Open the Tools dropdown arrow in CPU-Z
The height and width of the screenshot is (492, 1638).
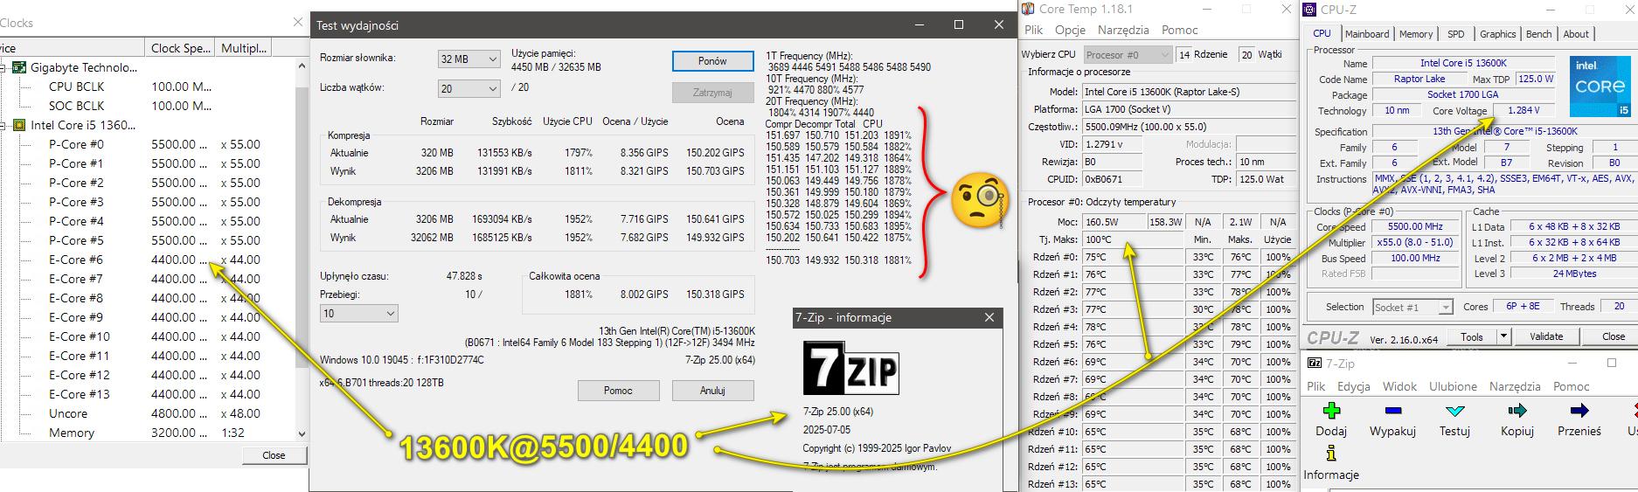1503,336
